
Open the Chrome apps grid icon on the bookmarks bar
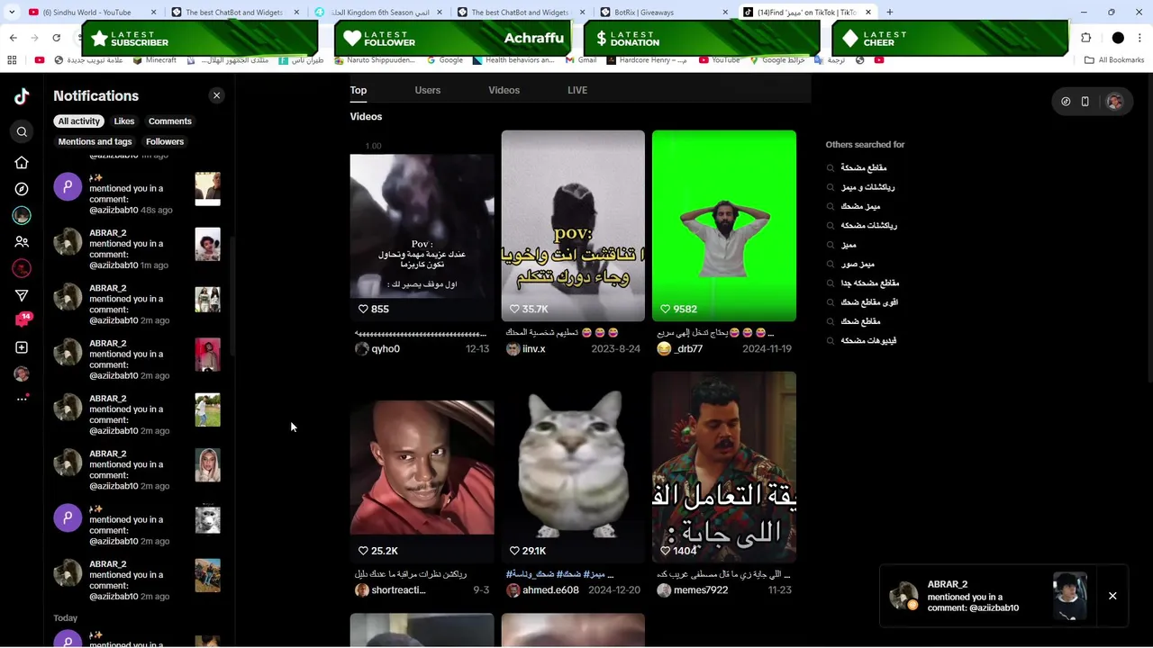tap(12, 60)
